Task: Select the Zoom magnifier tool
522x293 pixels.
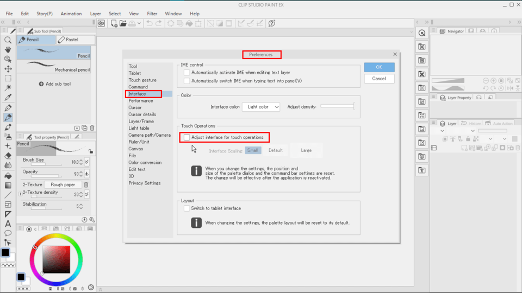Action: tap(8, 40)
